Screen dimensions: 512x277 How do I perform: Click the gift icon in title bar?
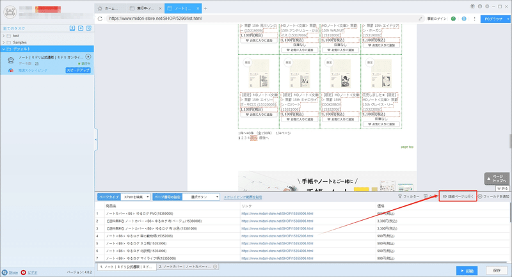click(x=472, y=6)
